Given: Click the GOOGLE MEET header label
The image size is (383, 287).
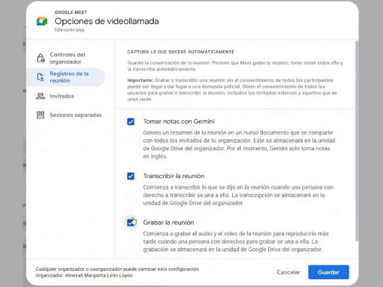Looking at the screenshot, I should point(71,12).
